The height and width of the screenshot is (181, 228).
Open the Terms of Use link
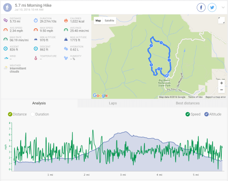pos(195,97)
